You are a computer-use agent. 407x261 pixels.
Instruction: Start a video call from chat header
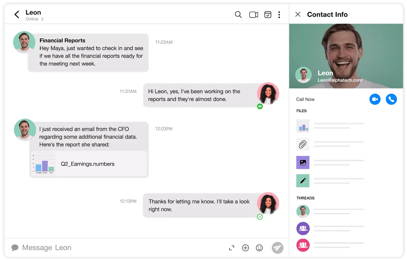pyautogui.click(x=254, y=15)
